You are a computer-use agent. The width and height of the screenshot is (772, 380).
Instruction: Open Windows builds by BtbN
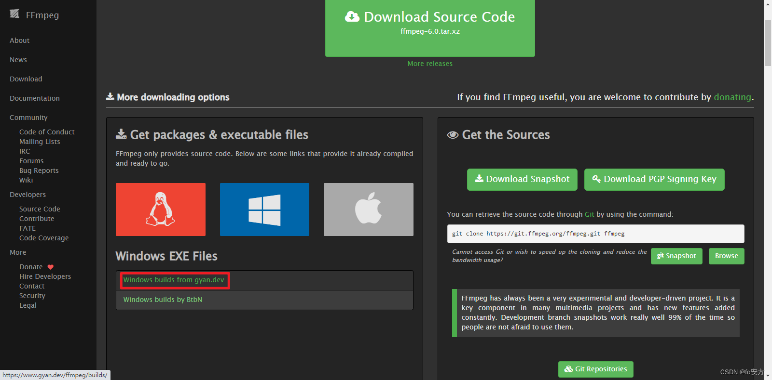[163, 300]
